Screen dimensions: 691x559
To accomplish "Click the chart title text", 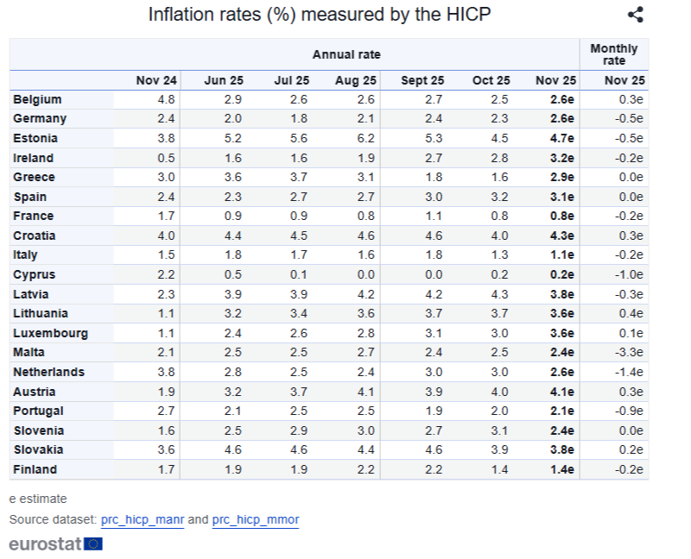I will coord(319,15).
